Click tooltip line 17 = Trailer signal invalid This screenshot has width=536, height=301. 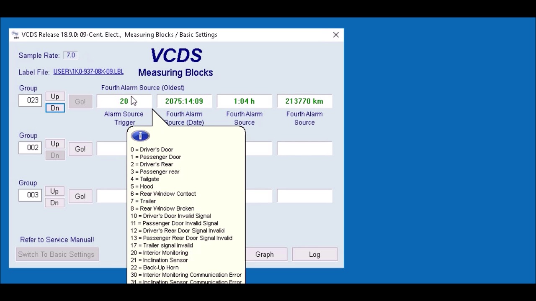coord(162,245)
